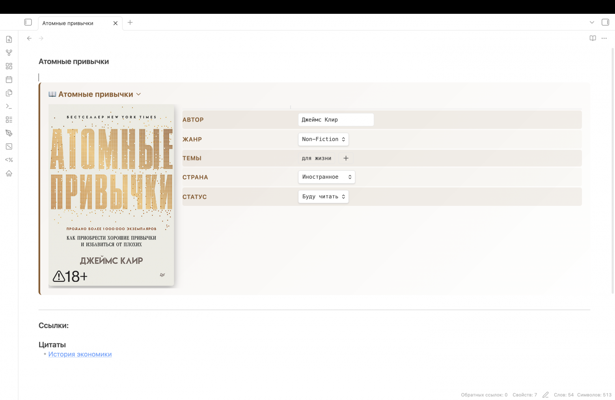Click the pen tool ribbon icon
The image size is (615, 400).
tap(9, 133)
